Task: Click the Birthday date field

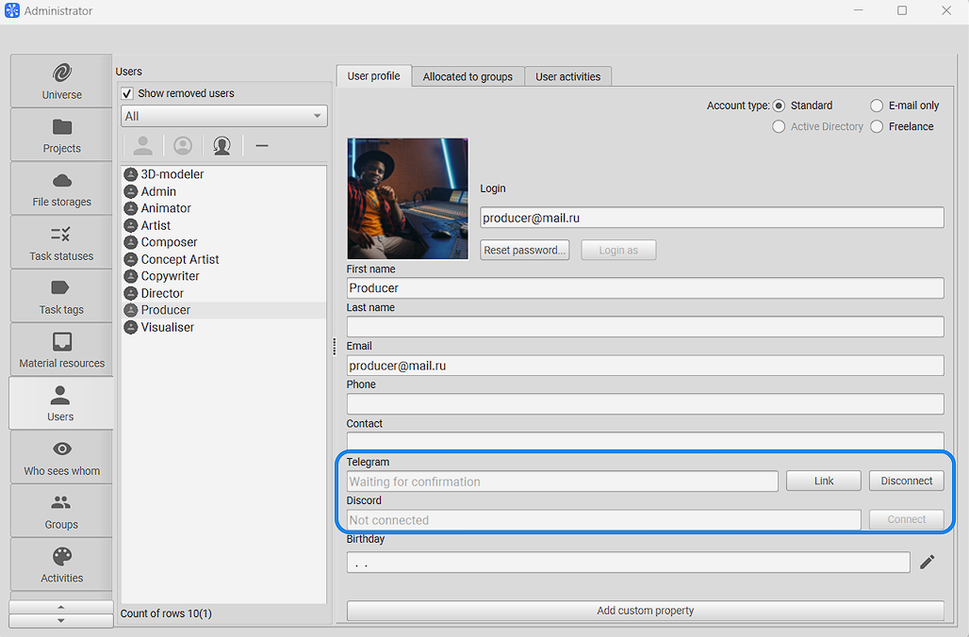Action: click(x=629, y=563)
